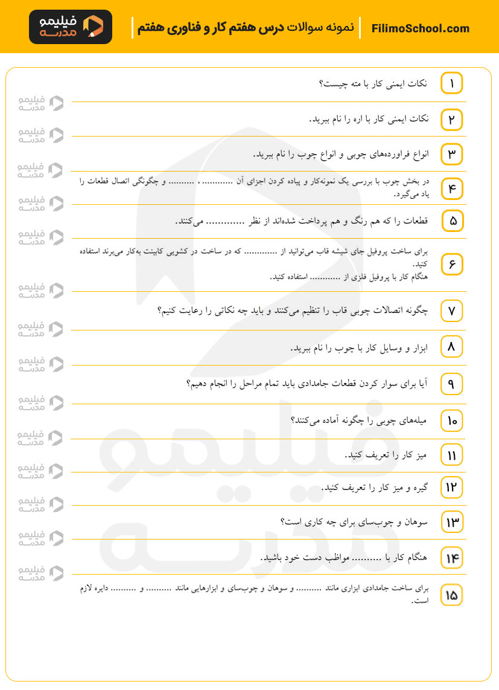The width and height of the screenshot is (499, 690).
Task: Select the number 6 badge
Action: (x=452, y=265)
